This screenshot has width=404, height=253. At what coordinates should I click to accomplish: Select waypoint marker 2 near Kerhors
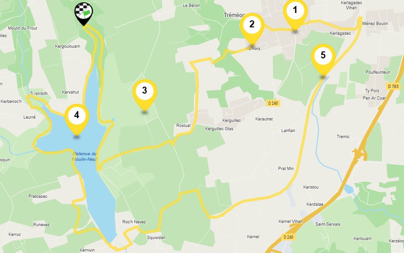pos(252,29)
